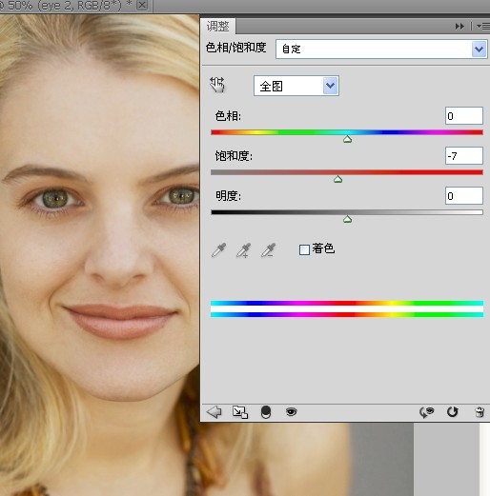View previous state icon with eye
This screenshot has width=490, height=496.
tap(426, 412)
